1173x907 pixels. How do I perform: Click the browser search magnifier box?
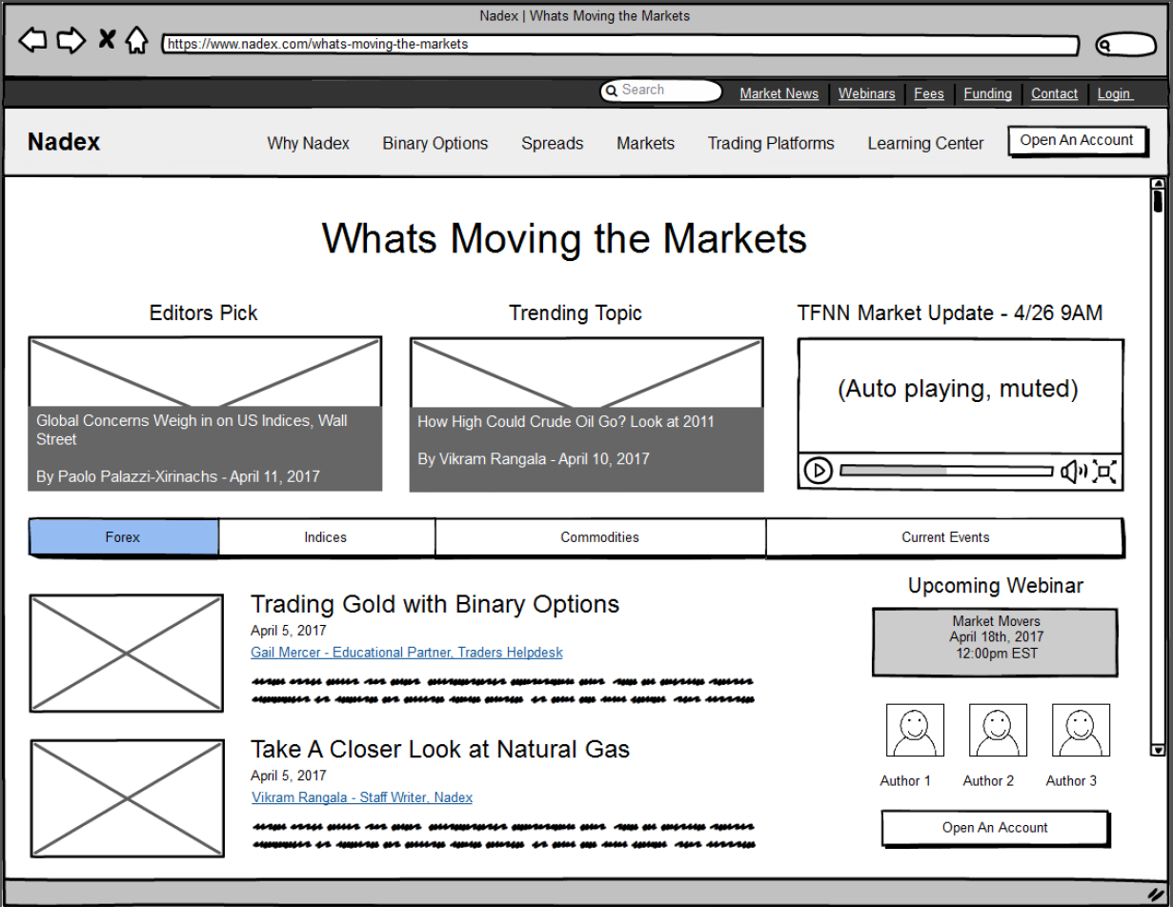click(x=1125, y=45)
